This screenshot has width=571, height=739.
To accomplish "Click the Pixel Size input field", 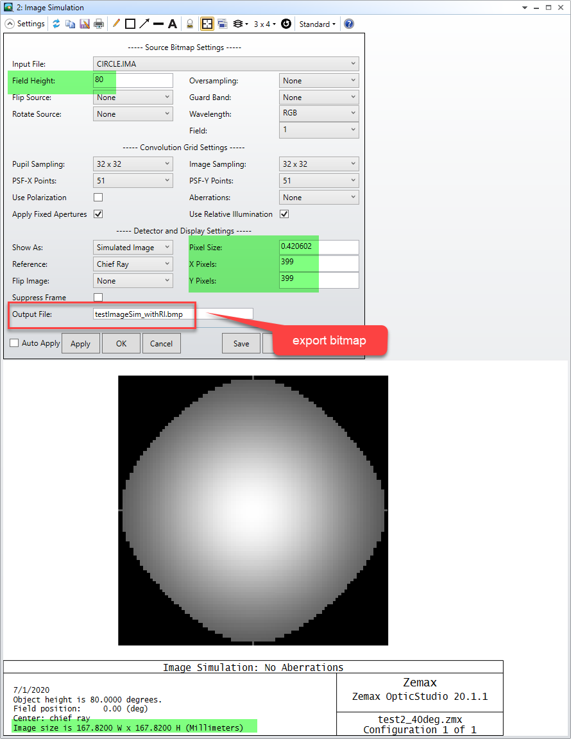I will point(319,247).
